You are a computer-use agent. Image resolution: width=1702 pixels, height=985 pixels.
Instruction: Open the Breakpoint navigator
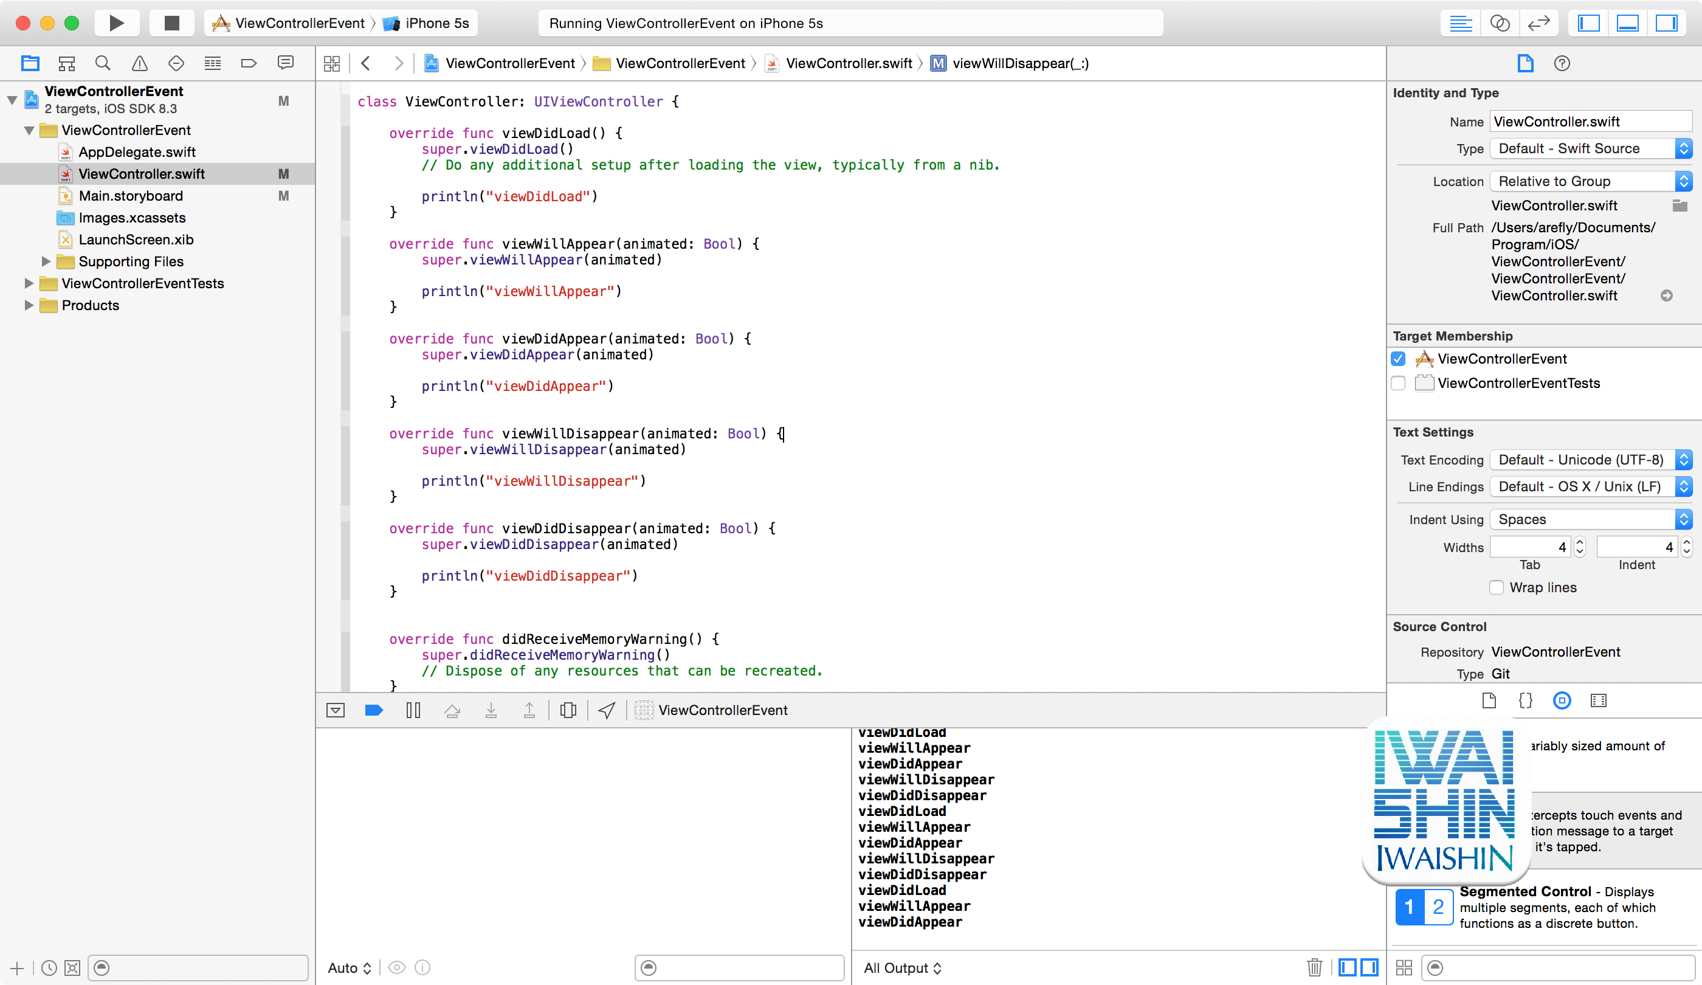249,63
